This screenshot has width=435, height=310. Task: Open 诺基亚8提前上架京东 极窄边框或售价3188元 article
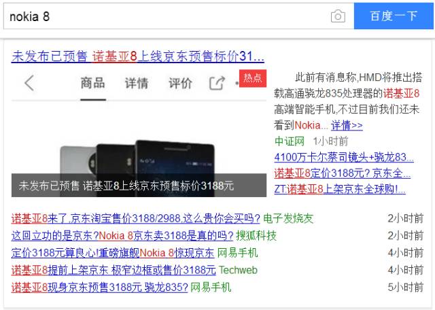point(114,271)
